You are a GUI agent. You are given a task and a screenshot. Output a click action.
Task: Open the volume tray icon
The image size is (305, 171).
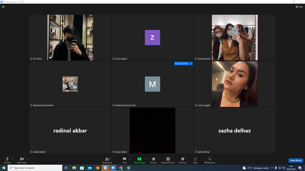(x=284, y=168)
